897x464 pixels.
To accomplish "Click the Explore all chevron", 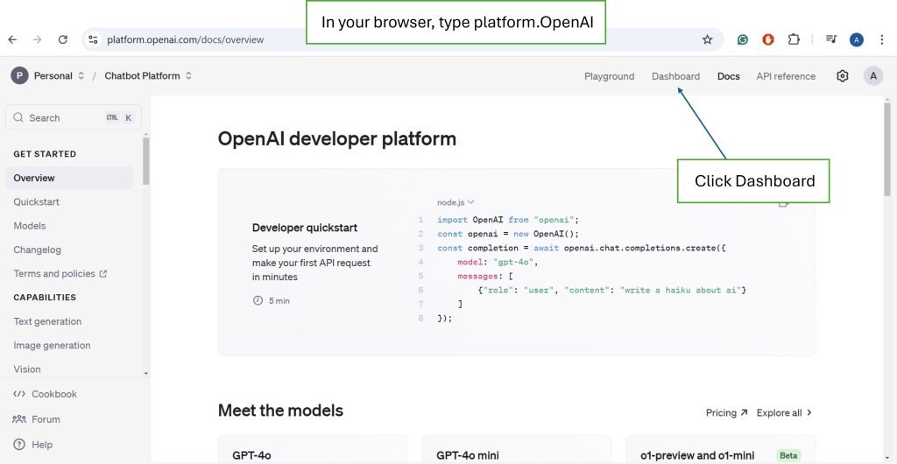I will (809, 412).
